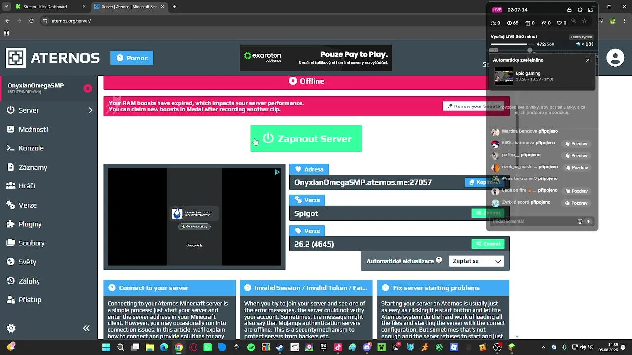Click the exaroton Pay to Play banner
This screenshot has width=632, height=355.
coord(316,58)
